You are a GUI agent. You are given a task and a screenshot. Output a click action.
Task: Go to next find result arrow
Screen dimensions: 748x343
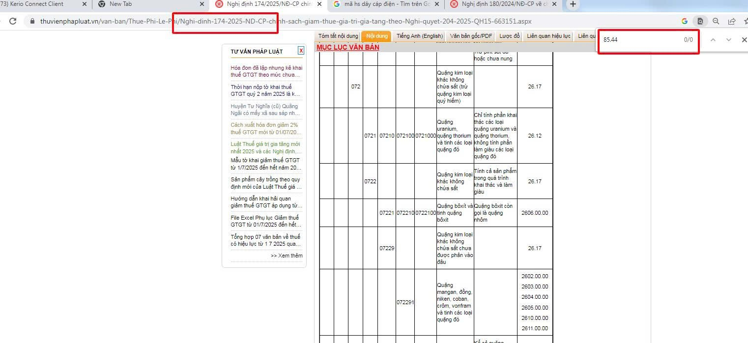click(x=729, y=40)
